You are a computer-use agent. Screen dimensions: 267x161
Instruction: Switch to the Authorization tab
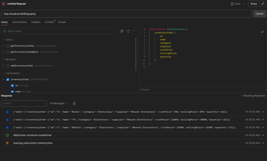point(19,22)
